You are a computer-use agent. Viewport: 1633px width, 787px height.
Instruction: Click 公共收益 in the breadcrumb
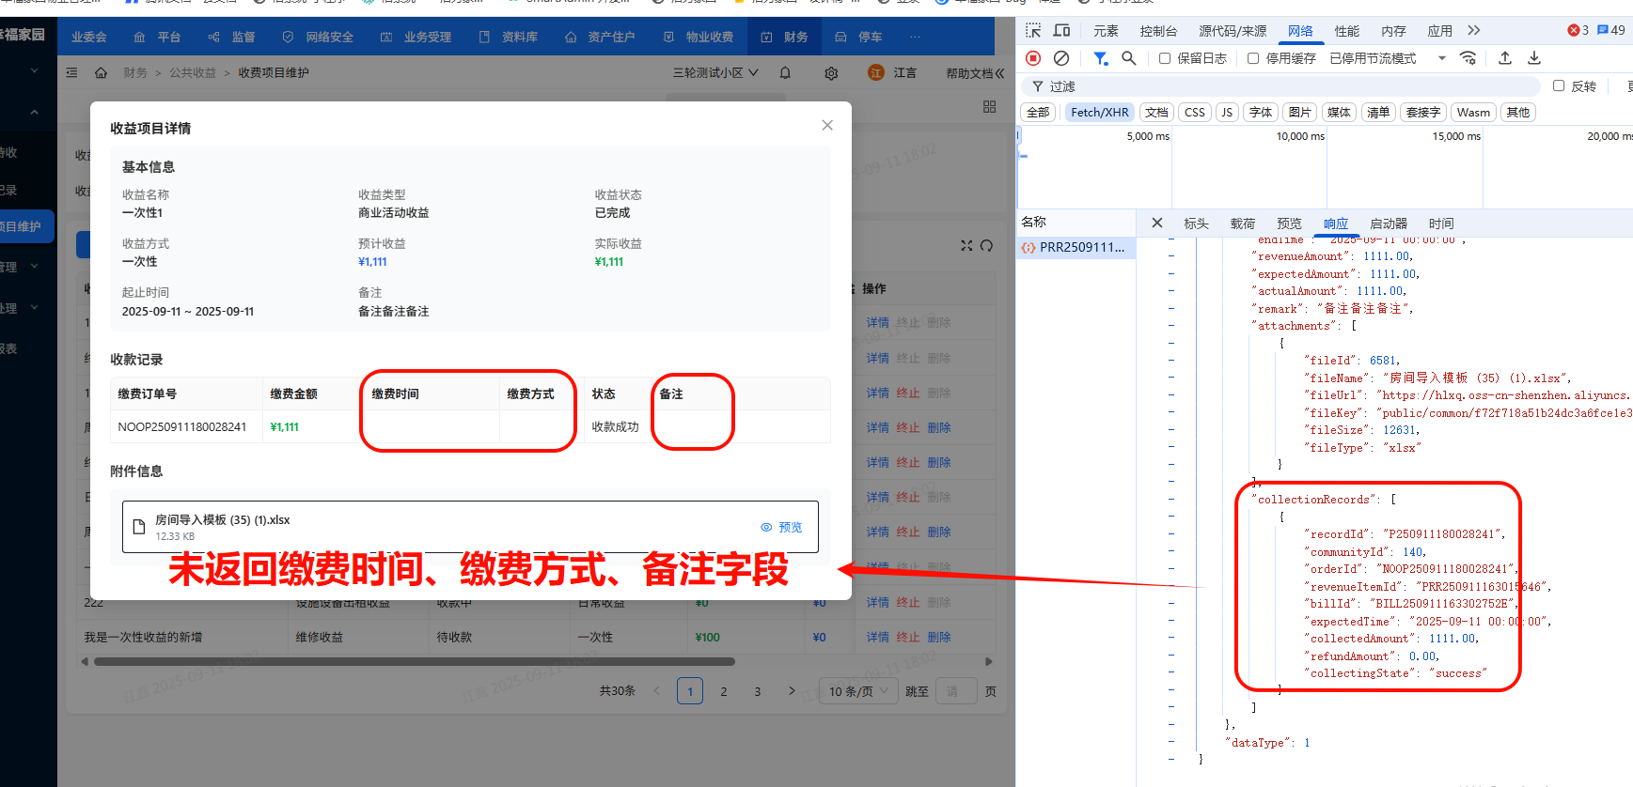[x=193, y=72]
